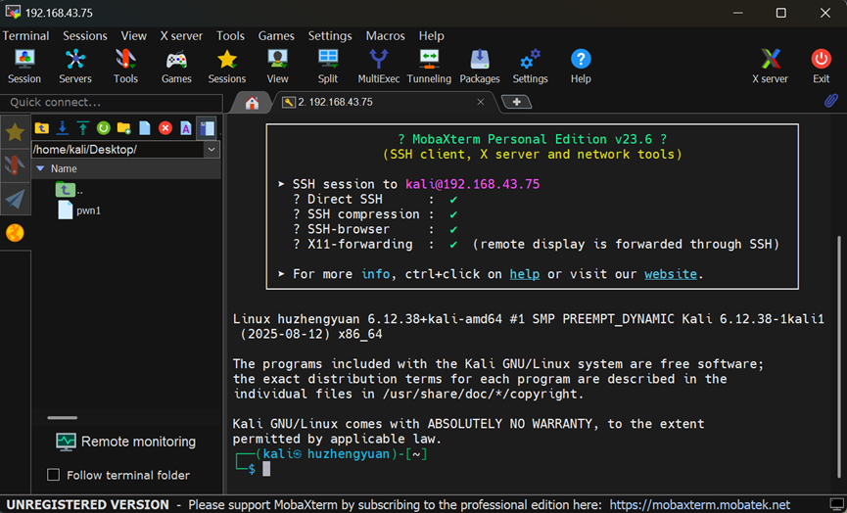This screenshot has width=847, height=513.
Task: Open the mobaxterm.mobatek.net link
Action: point(699,505)
